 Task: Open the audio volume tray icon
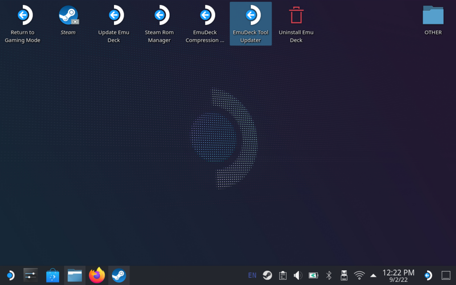coord(298,275)
